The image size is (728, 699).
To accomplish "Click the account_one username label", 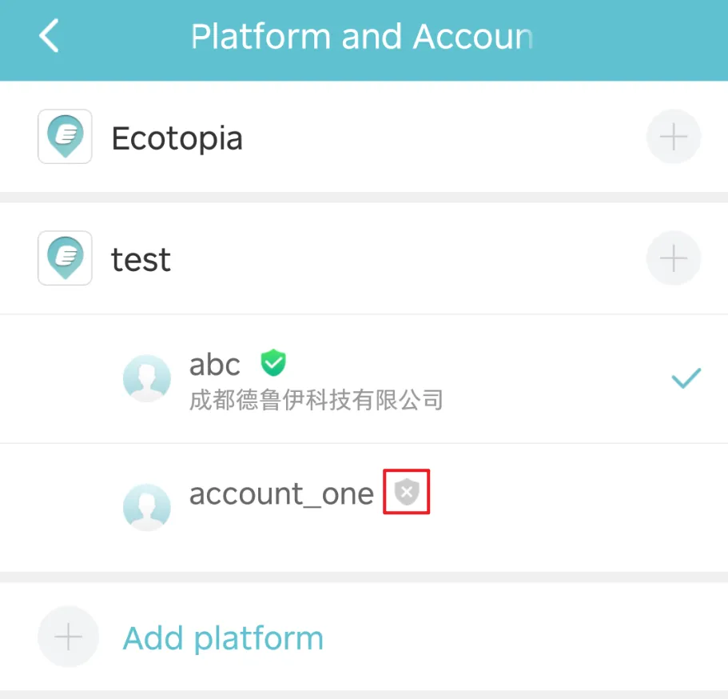I will pos(281,493).
